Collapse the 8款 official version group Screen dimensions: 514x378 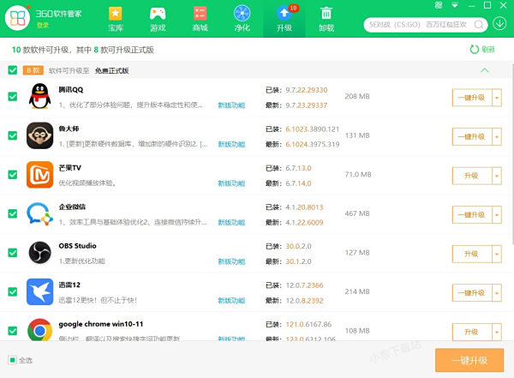point(485,70)
